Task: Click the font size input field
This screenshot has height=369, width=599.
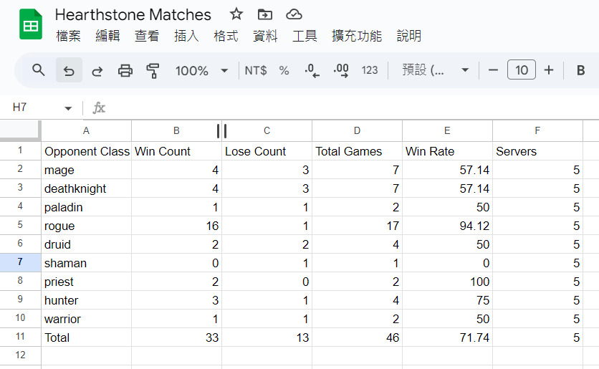Action: tap(521, 70)
